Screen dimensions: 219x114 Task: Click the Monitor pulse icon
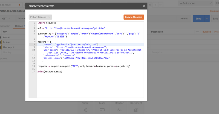pyautogui.click(x=119, y=110)
